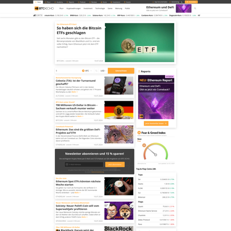Screen dimensions: 231x231
Task: Click the Stacks row in Tops list
Action: pos(156,184)
